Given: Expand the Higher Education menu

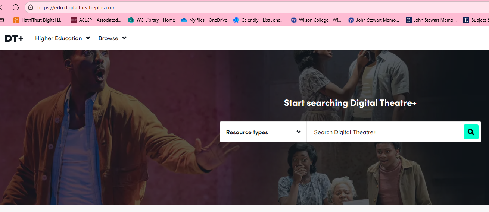Looking at the screenshot, I should click(63, 38).
